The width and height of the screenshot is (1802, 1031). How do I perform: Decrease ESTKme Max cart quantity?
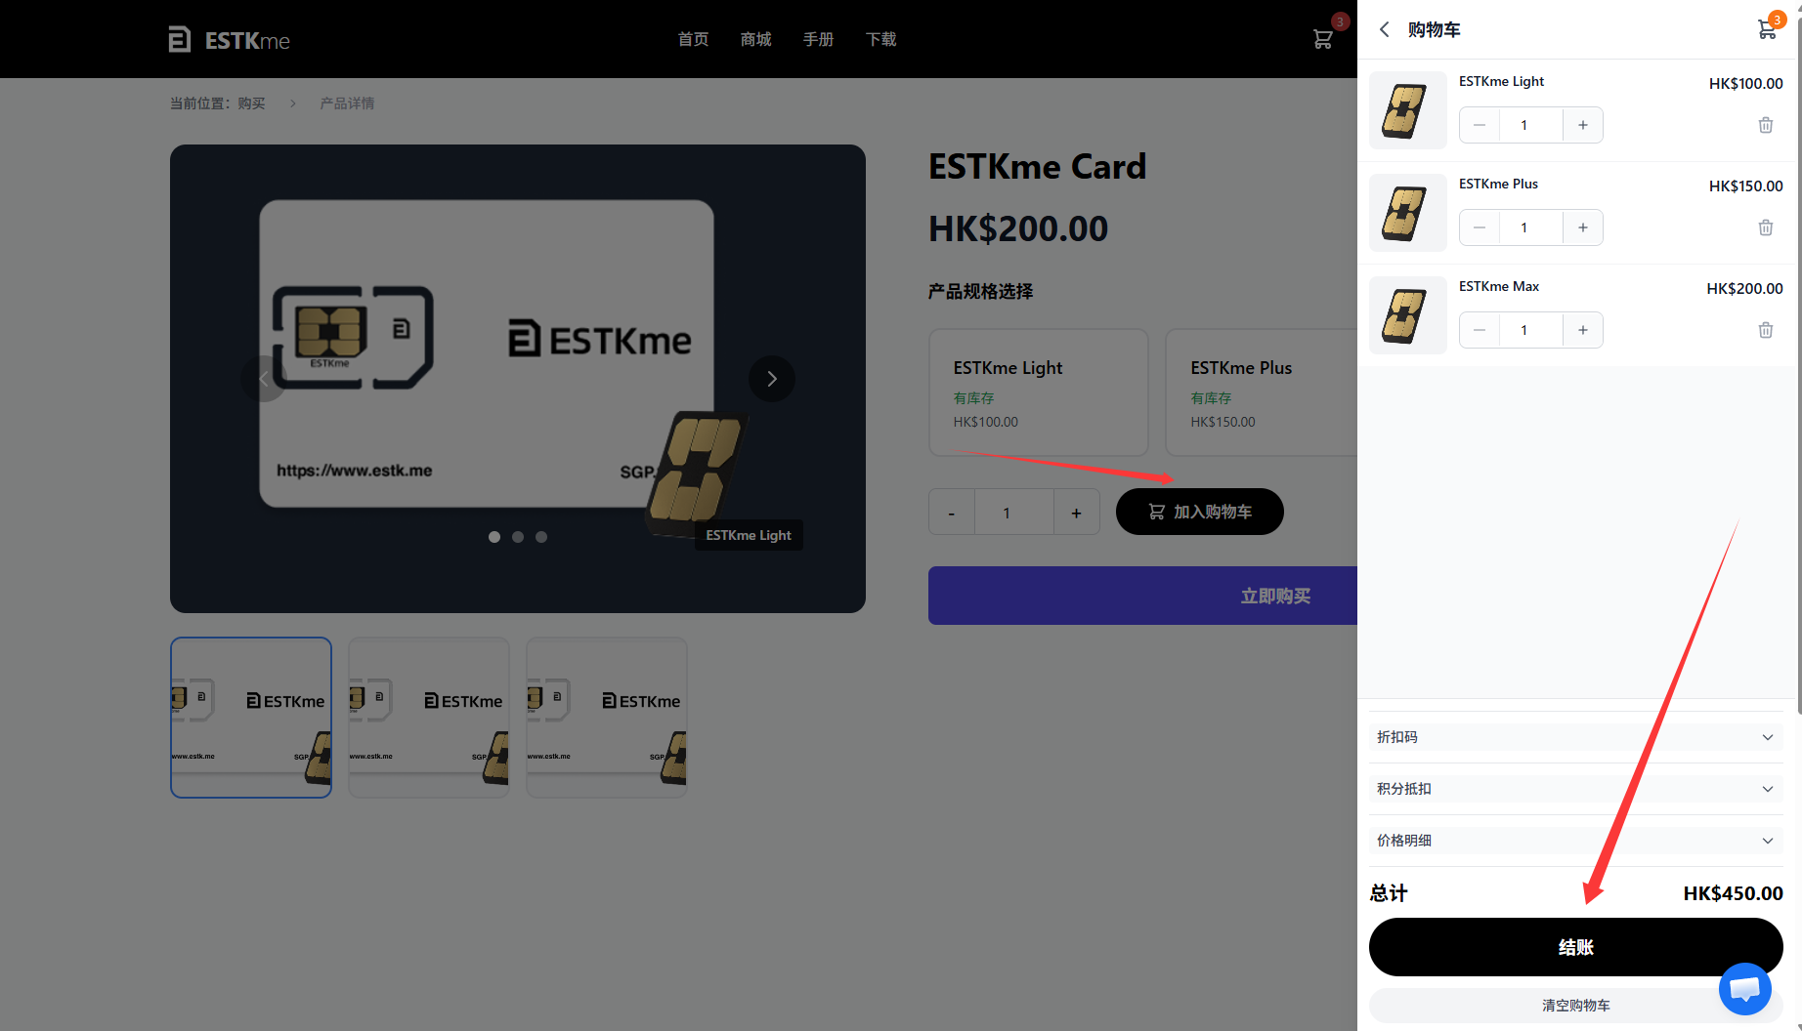click(x=1480, y=330)
